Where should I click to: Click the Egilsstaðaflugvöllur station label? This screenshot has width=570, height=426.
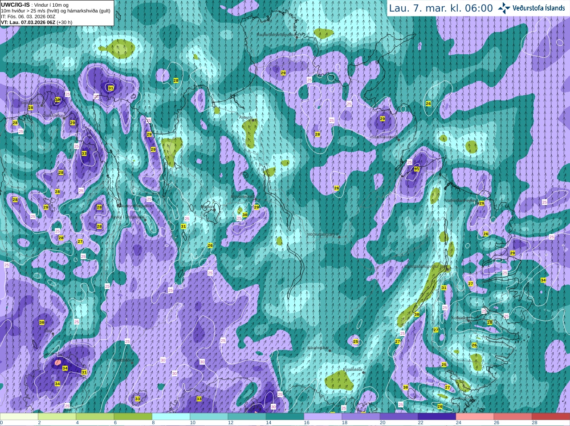click(425, 266)
